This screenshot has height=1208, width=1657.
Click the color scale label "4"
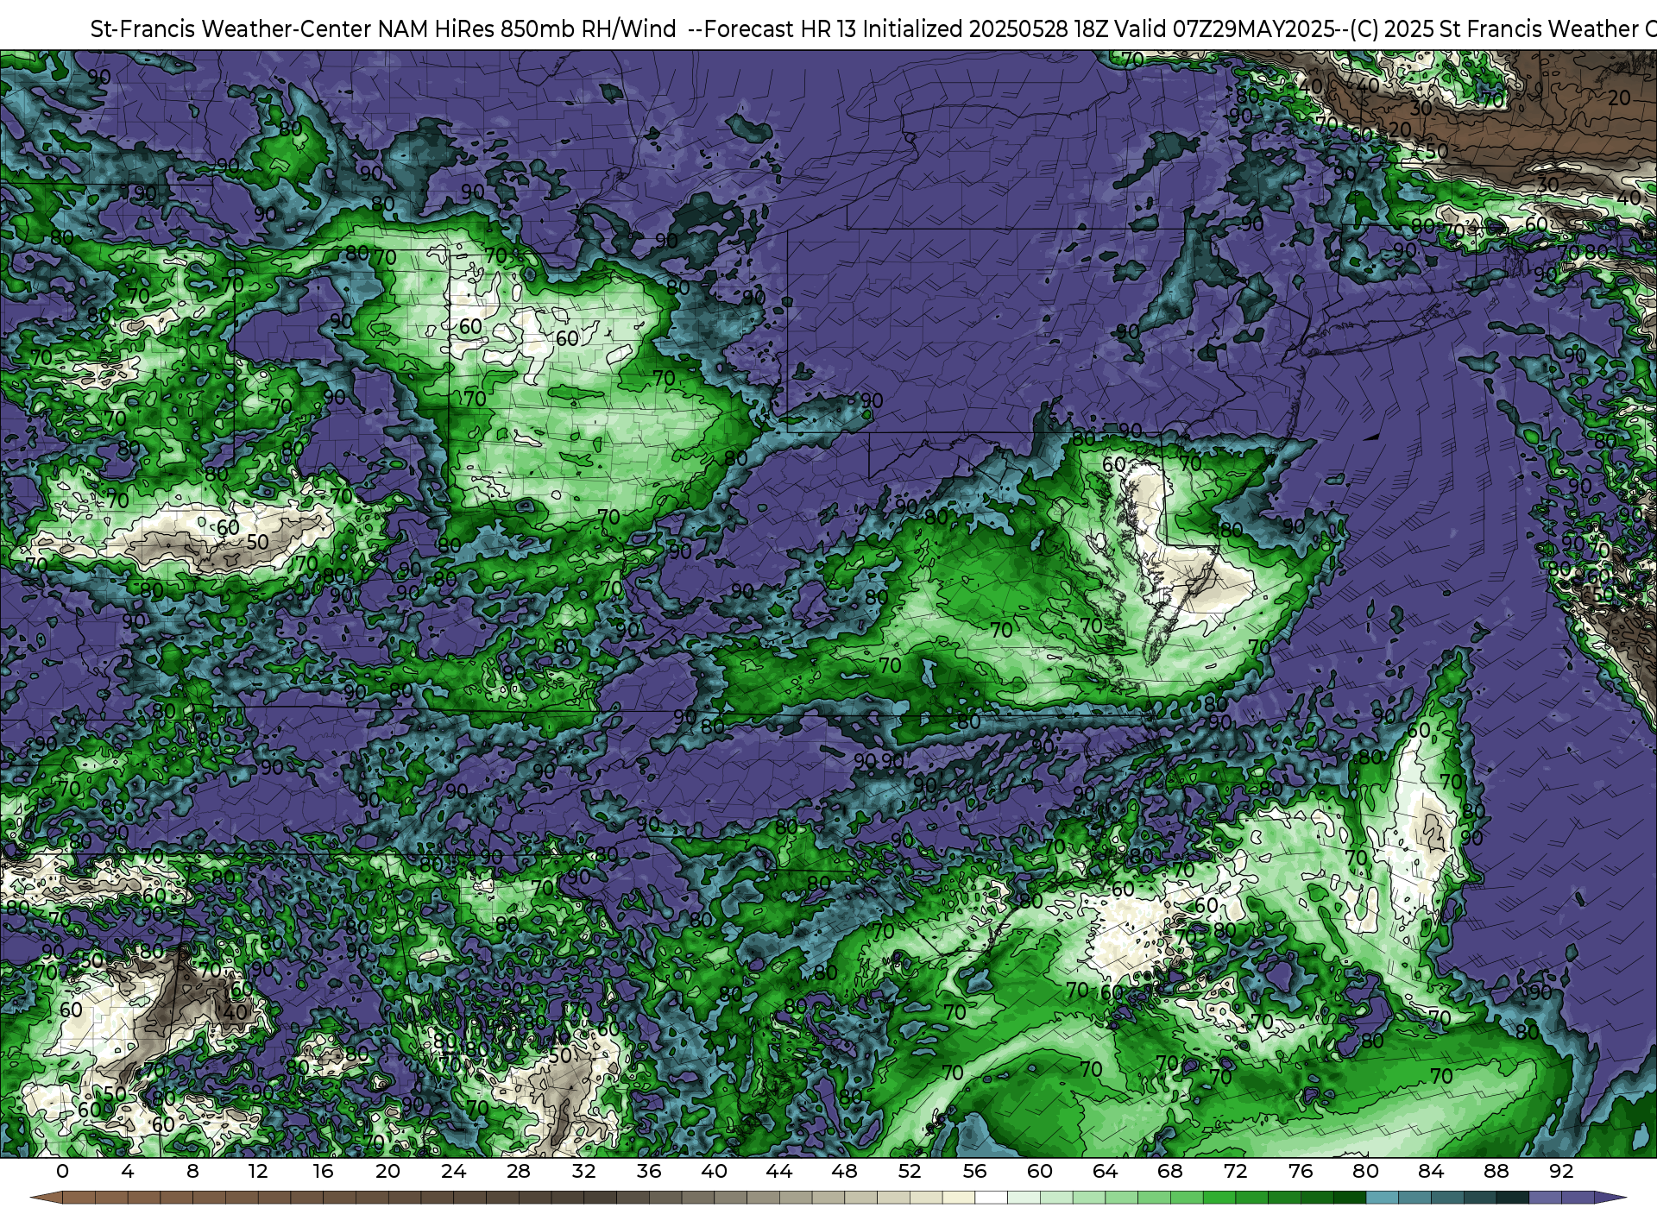click(x=128, y=1171)
